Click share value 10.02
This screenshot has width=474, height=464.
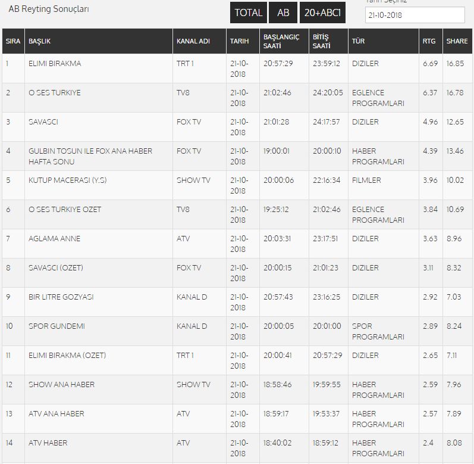455,180
